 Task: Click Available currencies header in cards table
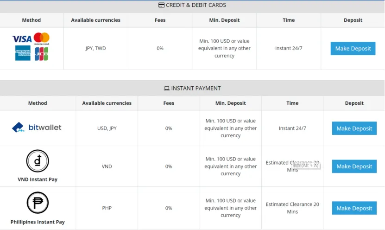[x=96, y=20]
